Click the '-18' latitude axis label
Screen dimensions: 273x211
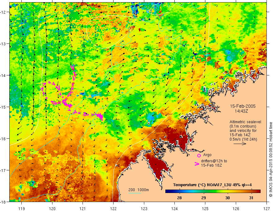(x=3, y=202)
